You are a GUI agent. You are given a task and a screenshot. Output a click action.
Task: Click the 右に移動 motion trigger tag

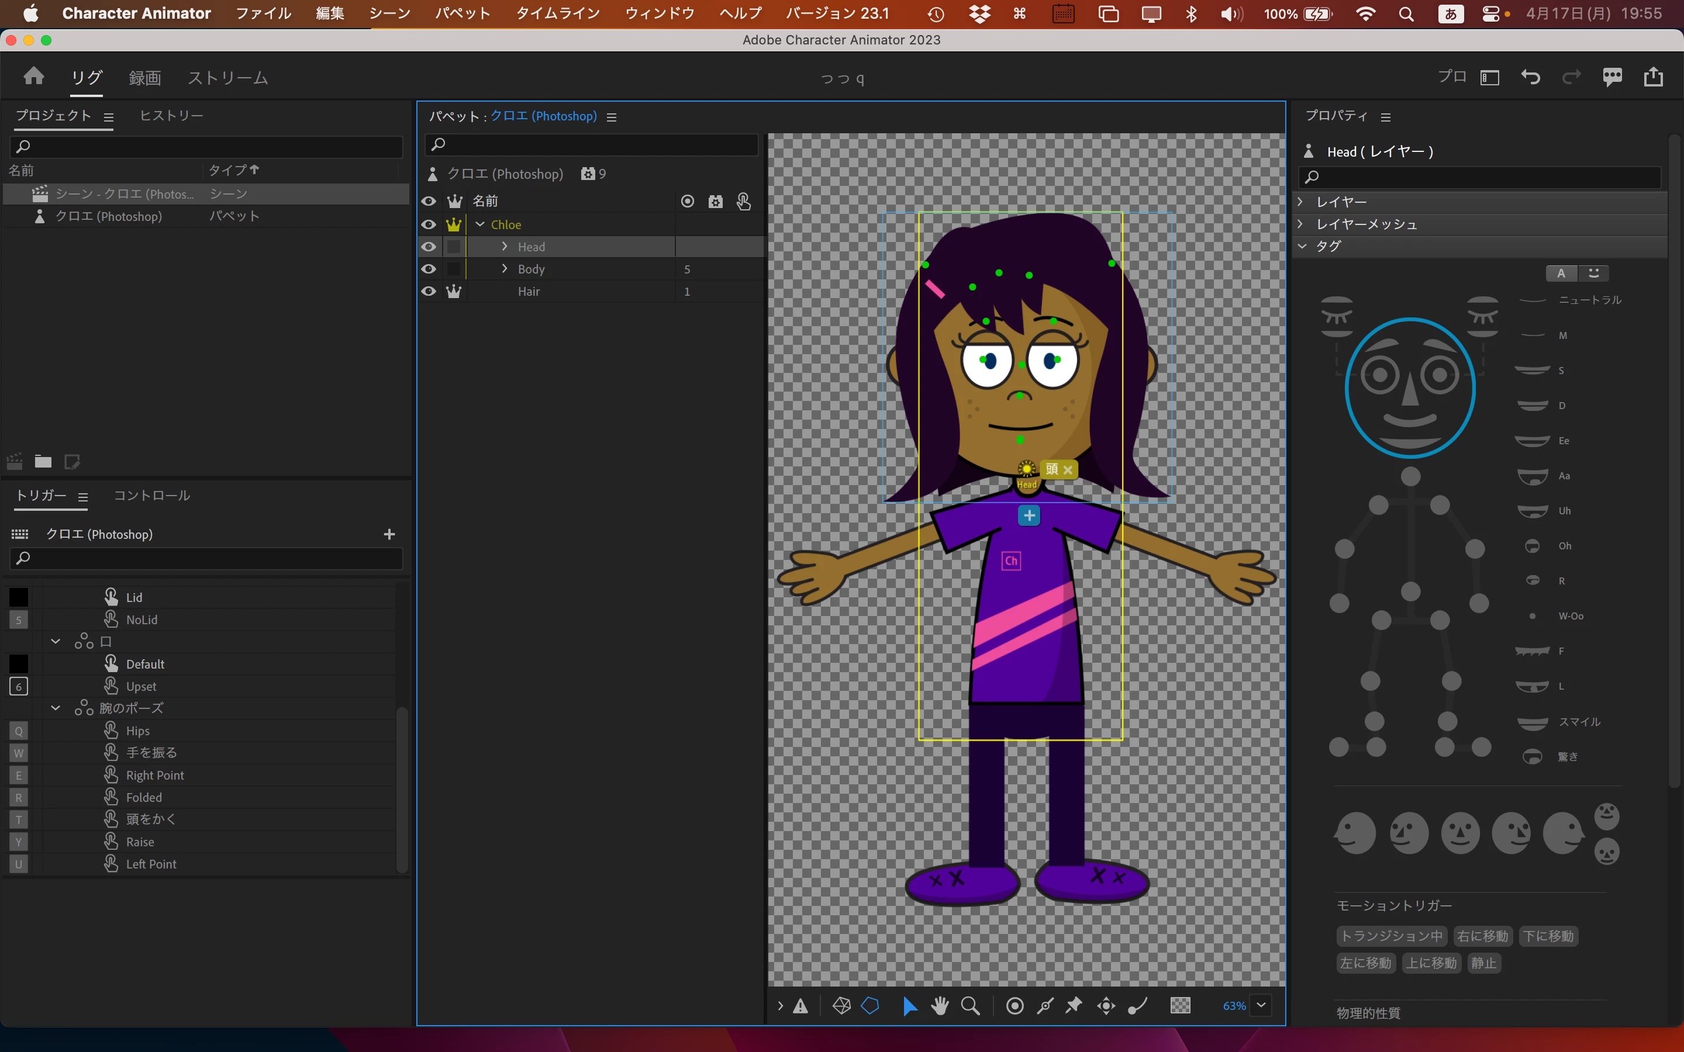[1482, 936]
